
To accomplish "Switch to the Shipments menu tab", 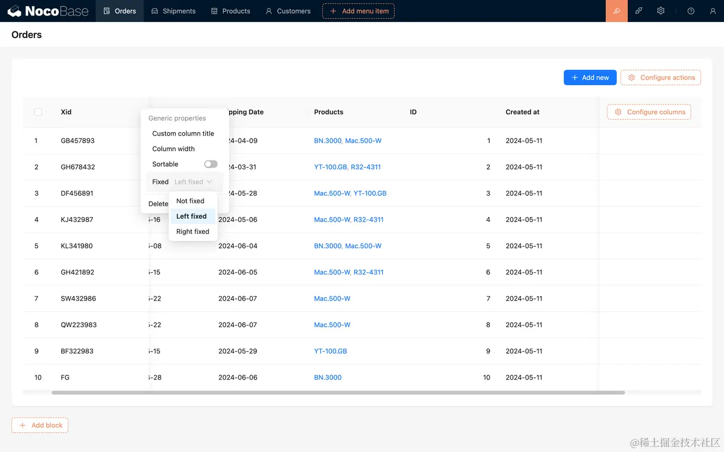I will coord(173,11).
